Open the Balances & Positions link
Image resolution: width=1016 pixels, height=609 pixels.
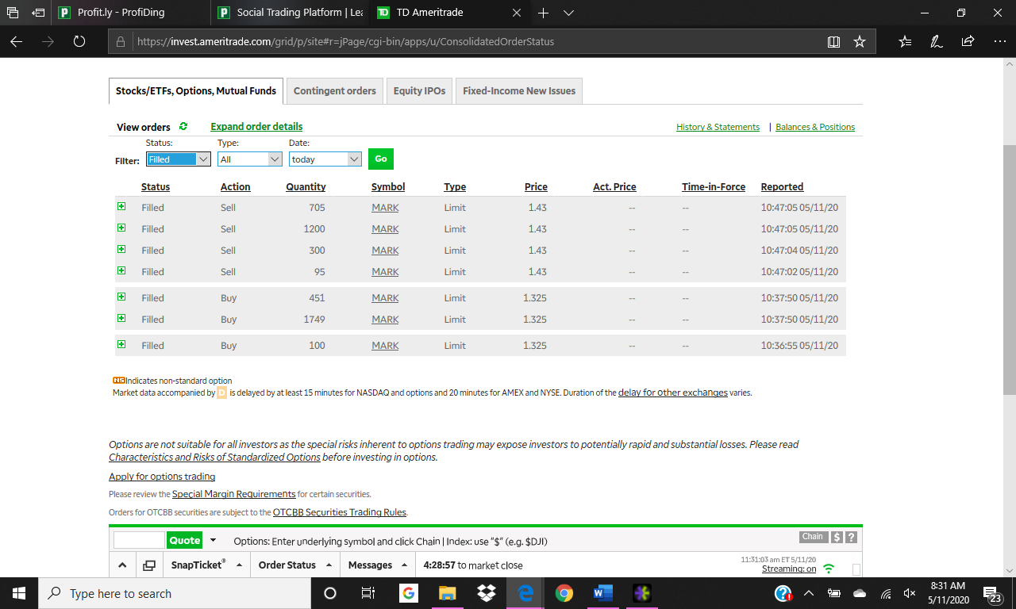pos(815,127)
